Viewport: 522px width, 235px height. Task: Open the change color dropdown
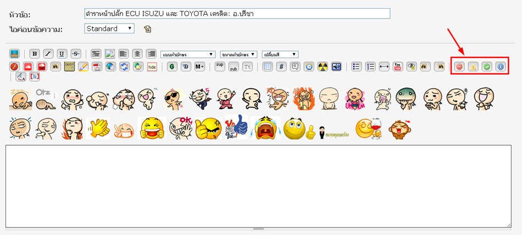(280, 54)
